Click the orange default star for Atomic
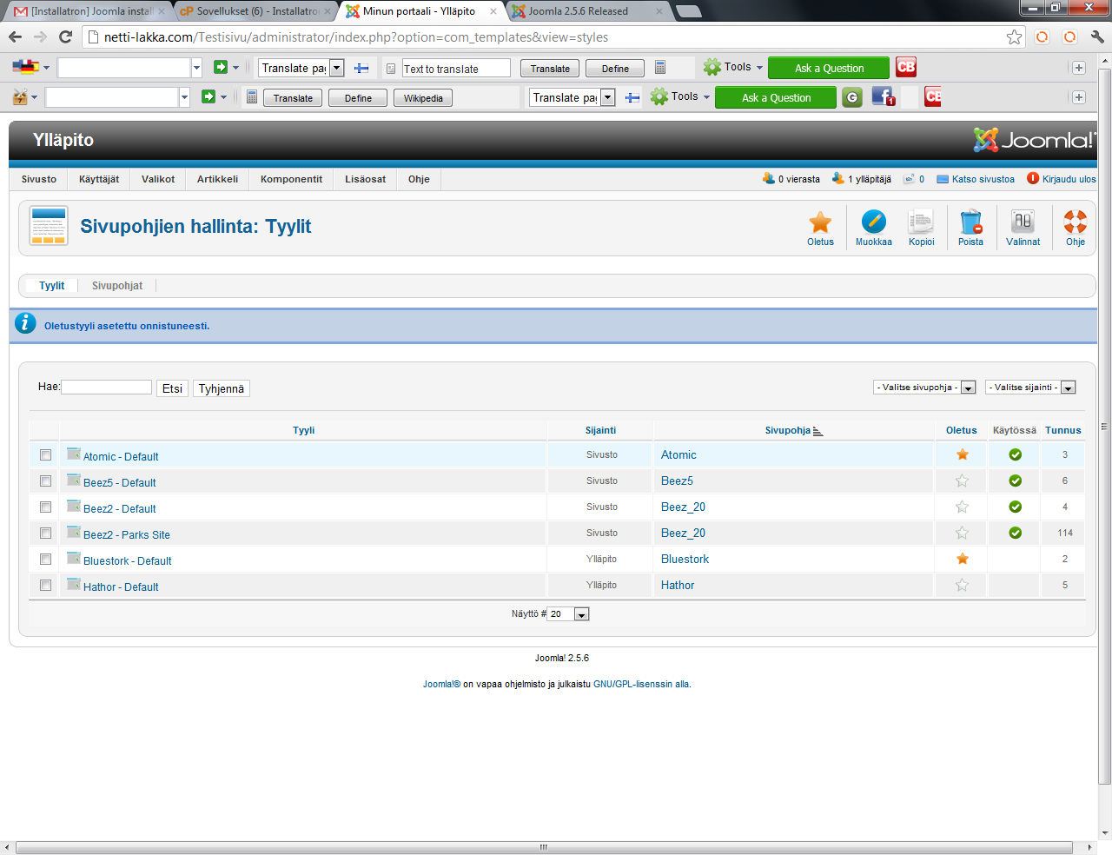This screenshot has width=1112, height=855. click(x=962, y=454)
